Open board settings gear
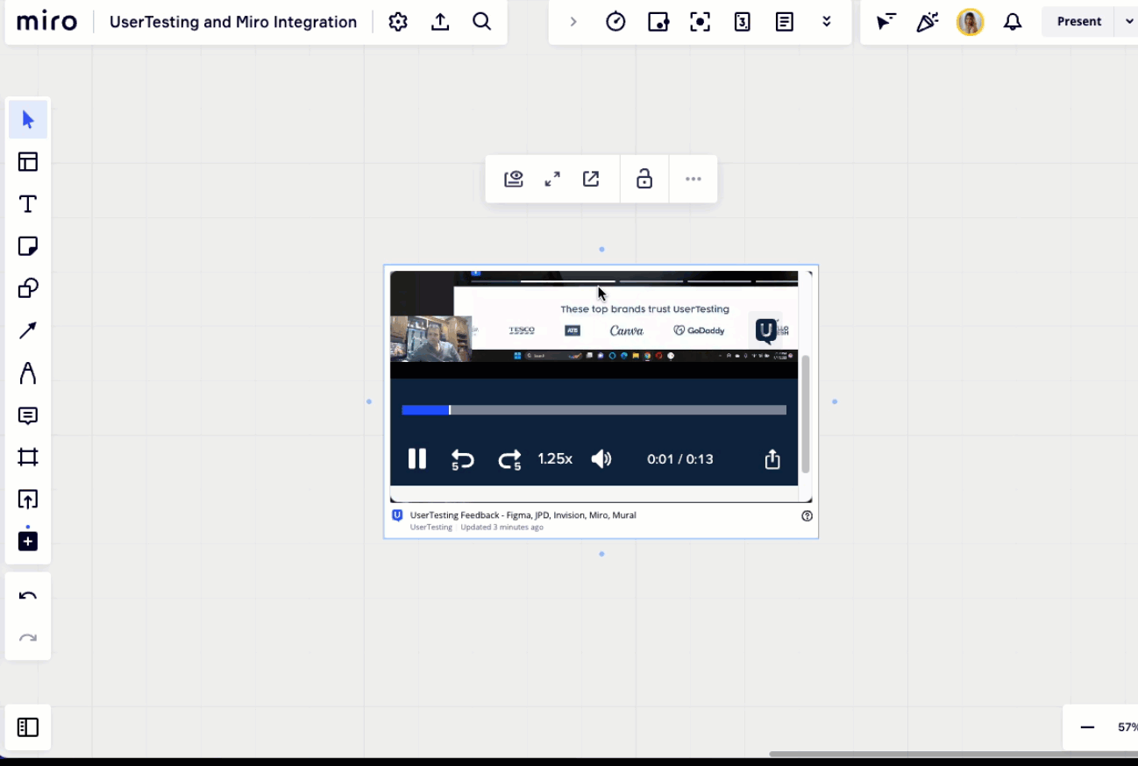 (x=398, y=22)
